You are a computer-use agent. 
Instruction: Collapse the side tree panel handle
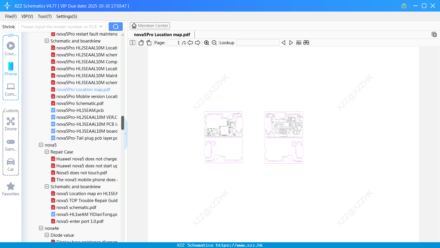click(x=126, y=134)
